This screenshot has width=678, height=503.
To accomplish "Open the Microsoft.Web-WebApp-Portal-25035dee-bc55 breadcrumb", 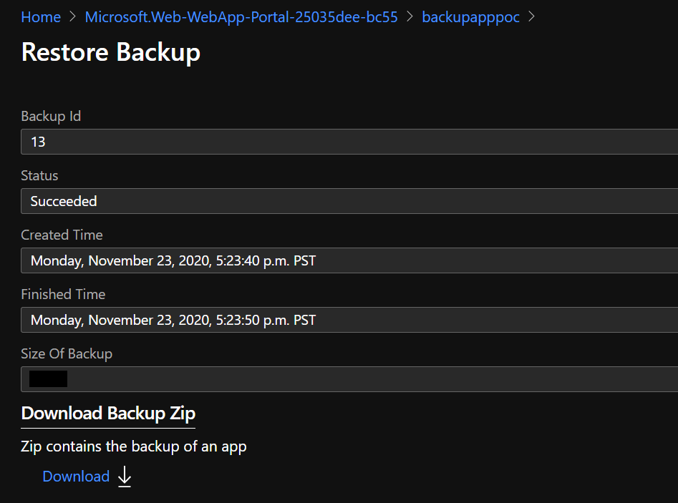I will pyautogui.click(x=241, y=16).
